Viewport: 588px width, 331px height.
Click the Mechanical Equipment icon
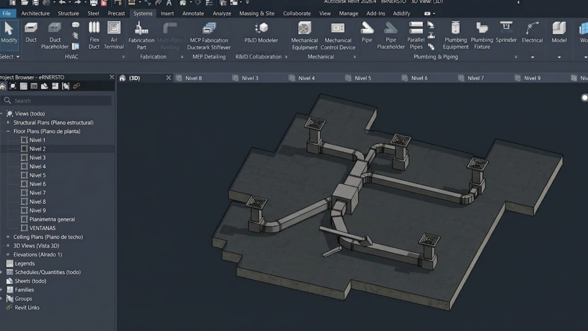coord(304,29)
